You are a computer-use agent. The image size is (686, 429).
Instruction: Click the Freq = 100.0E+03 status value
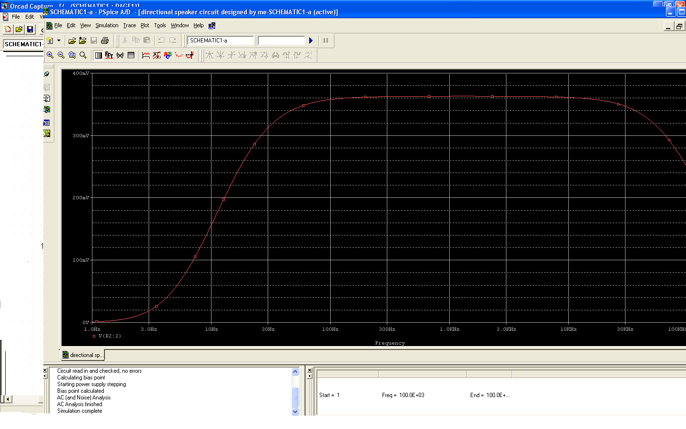click(403, 395)
